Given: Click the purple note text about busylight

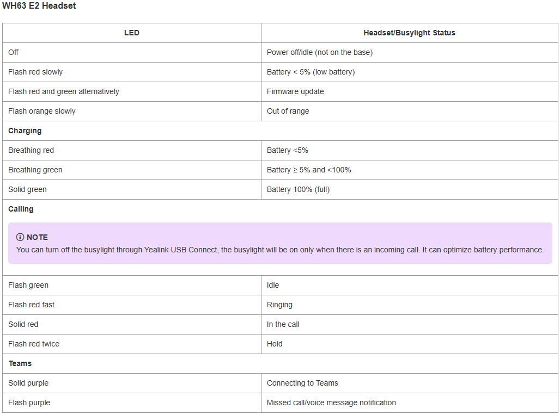Looking at the screenshot, I should [280, 250].
